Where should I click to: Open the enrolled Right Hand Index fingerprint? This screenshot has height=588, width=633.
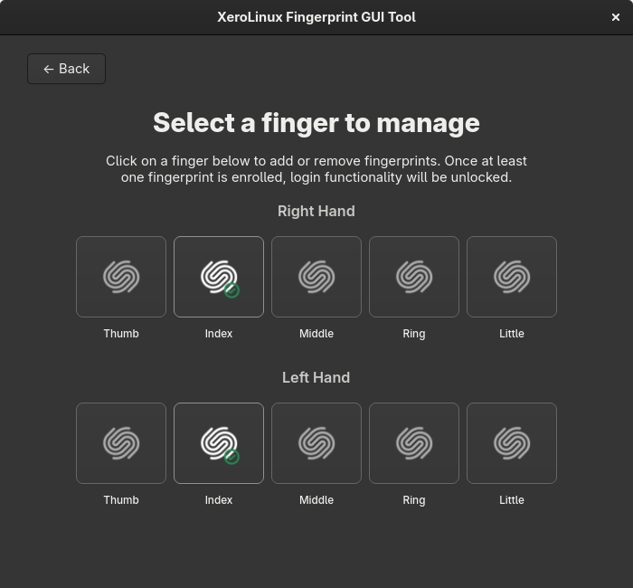click(x=218, y=277)
